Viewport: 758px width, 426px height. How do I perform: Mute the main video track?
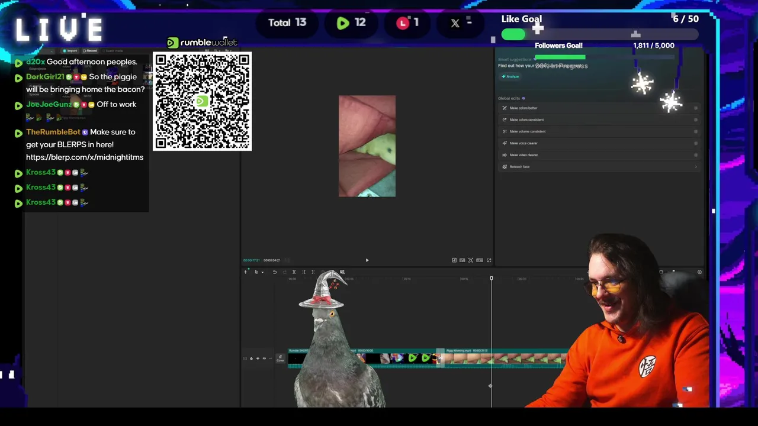click(264, 359)
